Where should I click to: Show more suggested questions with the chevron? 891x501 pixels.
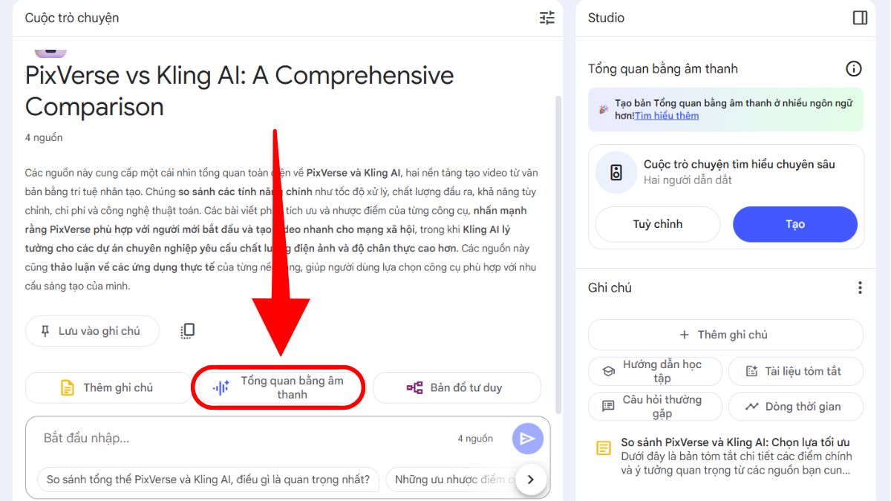pyautogui.click(x=530, y=479)
